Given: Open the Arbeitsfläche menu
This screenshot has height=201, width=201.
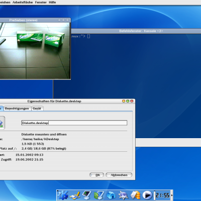Looking at the screenshot, I should point(23,3).
